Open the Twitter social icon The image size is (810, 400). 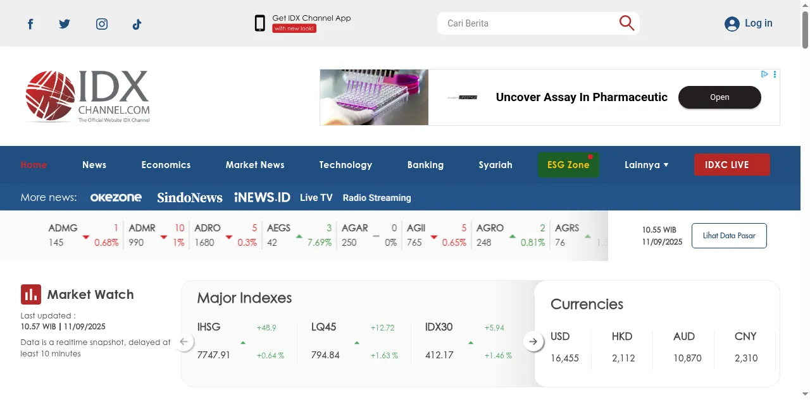[65, 23]
